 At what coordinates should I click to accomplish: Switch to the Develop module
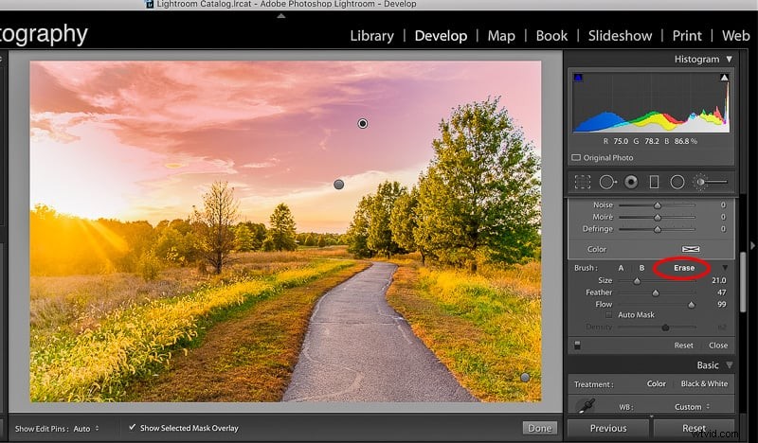coord(441,36)
